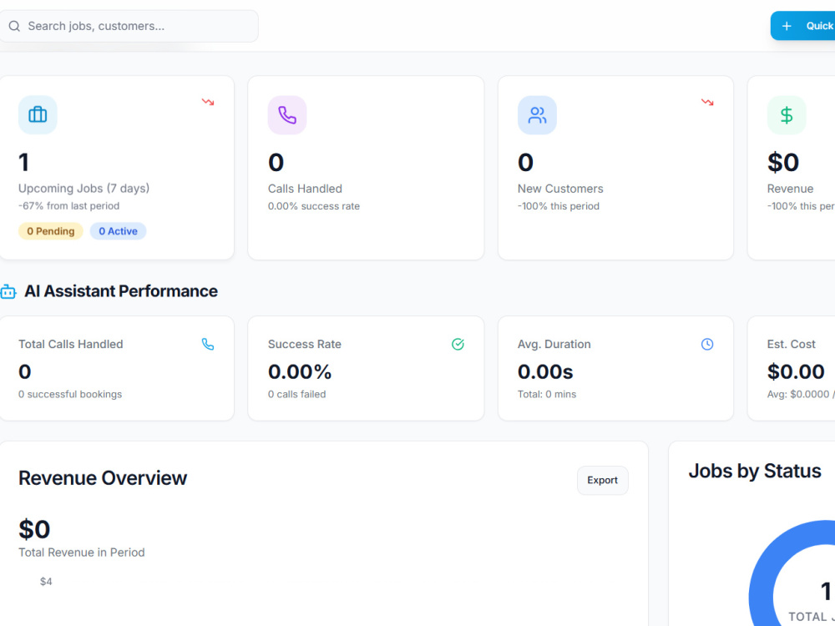The image size is (835, 626).
Task: Click the Revenue Overview heading
Action: coord(103,478)
